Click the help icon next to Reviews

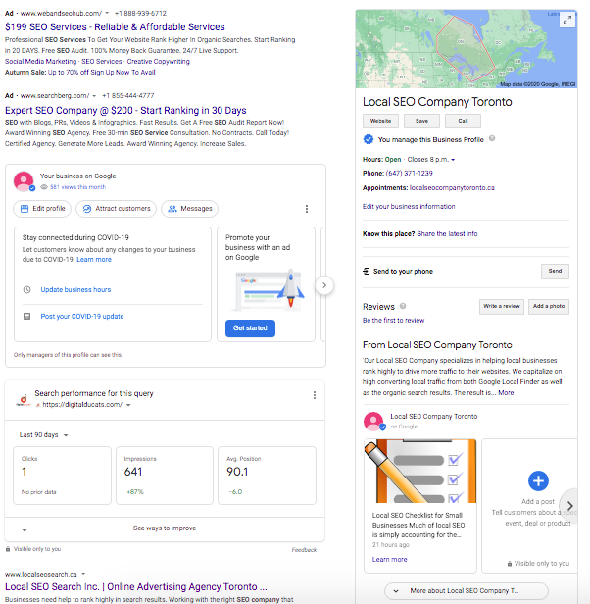point(403,306)
